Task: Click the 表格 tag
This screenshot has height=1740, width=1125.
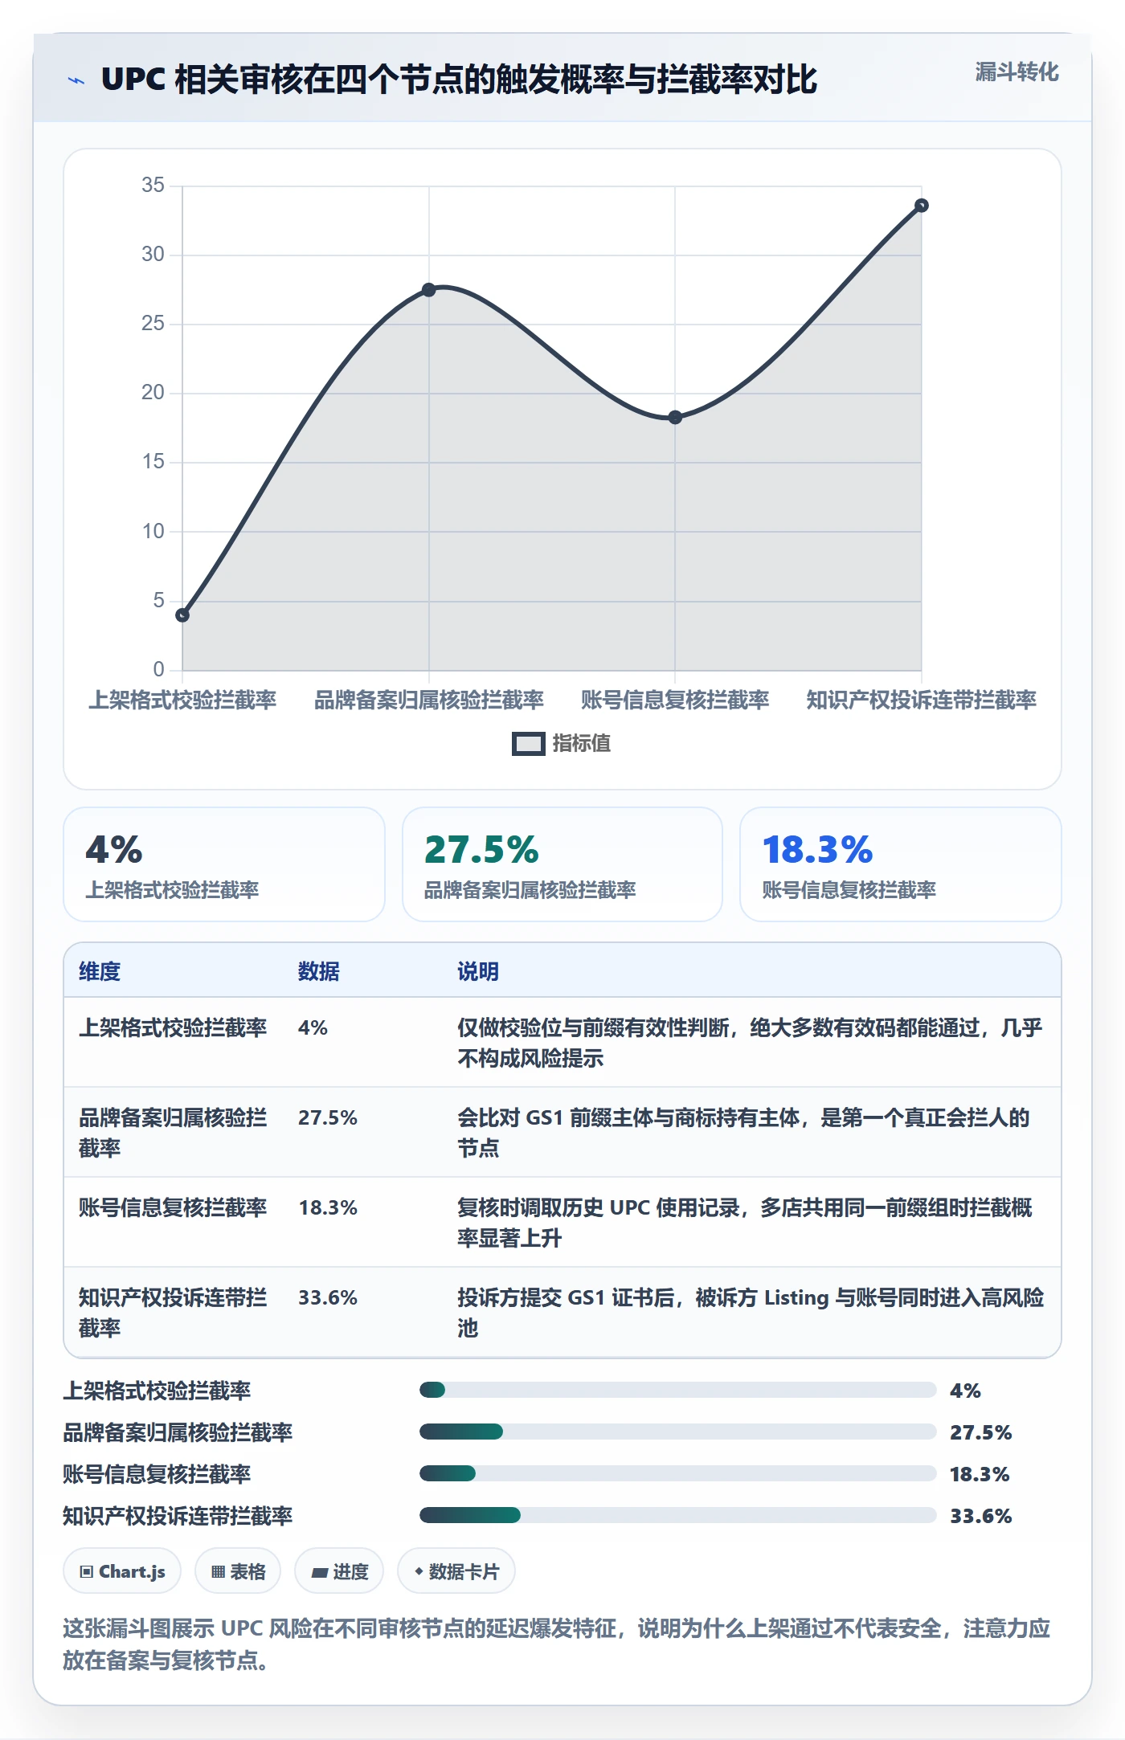Action: point(238,1571)
